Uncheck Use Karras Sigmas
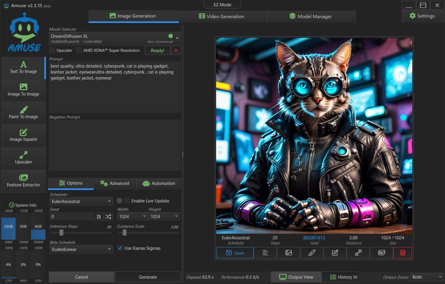445x284 pixels. click(120, 248)
